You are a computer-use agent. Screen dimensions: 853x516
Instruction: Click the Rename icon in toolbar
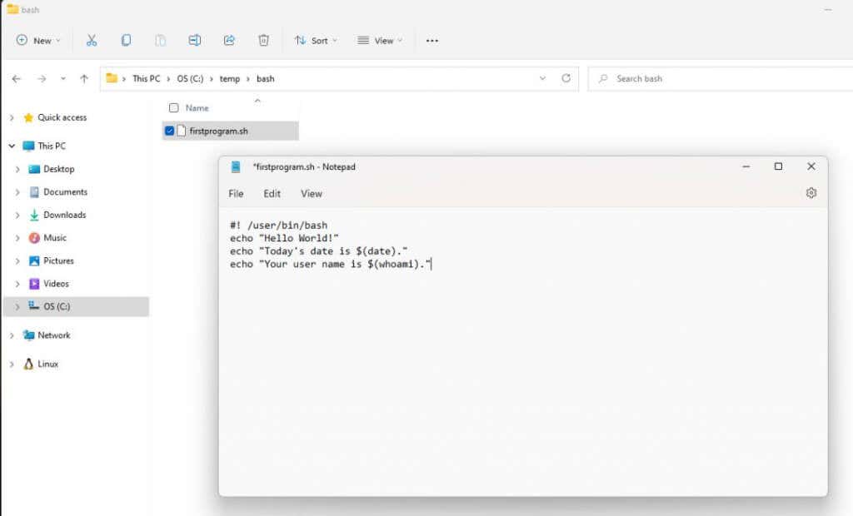point(195,40)
